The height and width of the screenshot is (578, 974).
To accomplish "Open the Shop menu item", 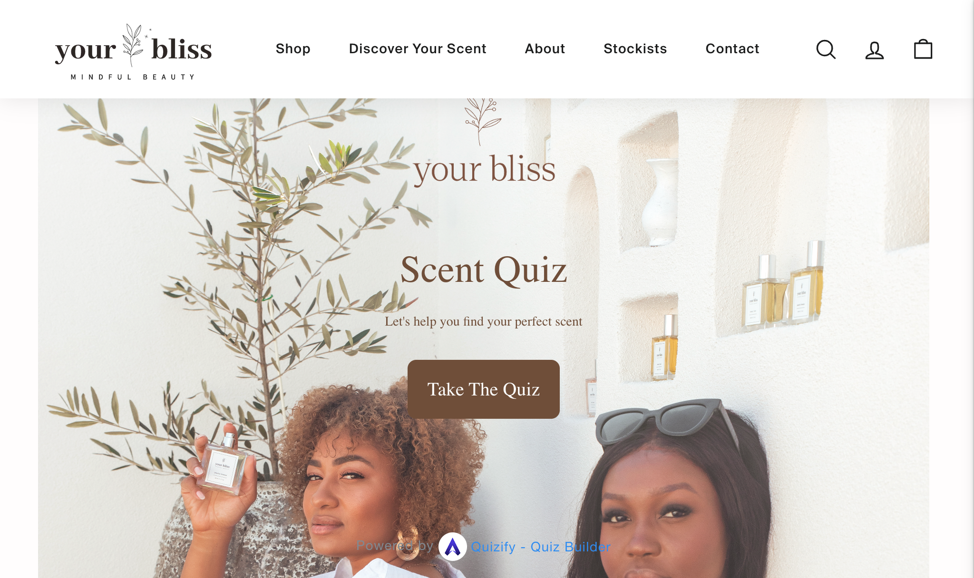I will coord(293,48).
